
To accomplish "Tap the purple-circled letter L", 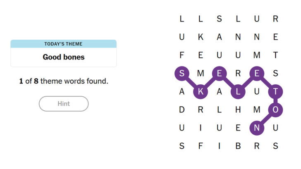I will tap(238, 92).
